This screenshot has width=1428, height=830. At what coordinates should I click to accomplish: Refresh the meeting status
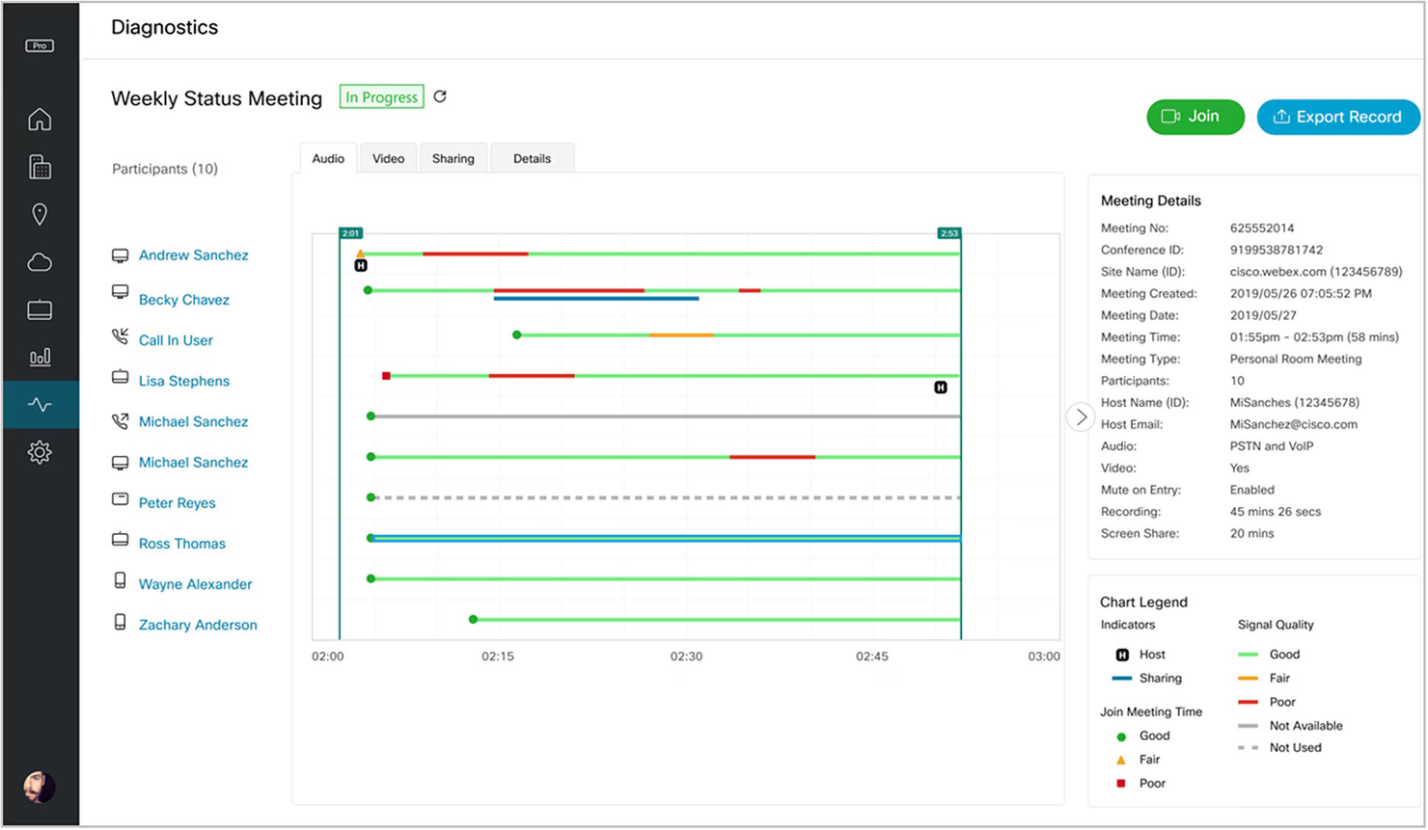440,96
